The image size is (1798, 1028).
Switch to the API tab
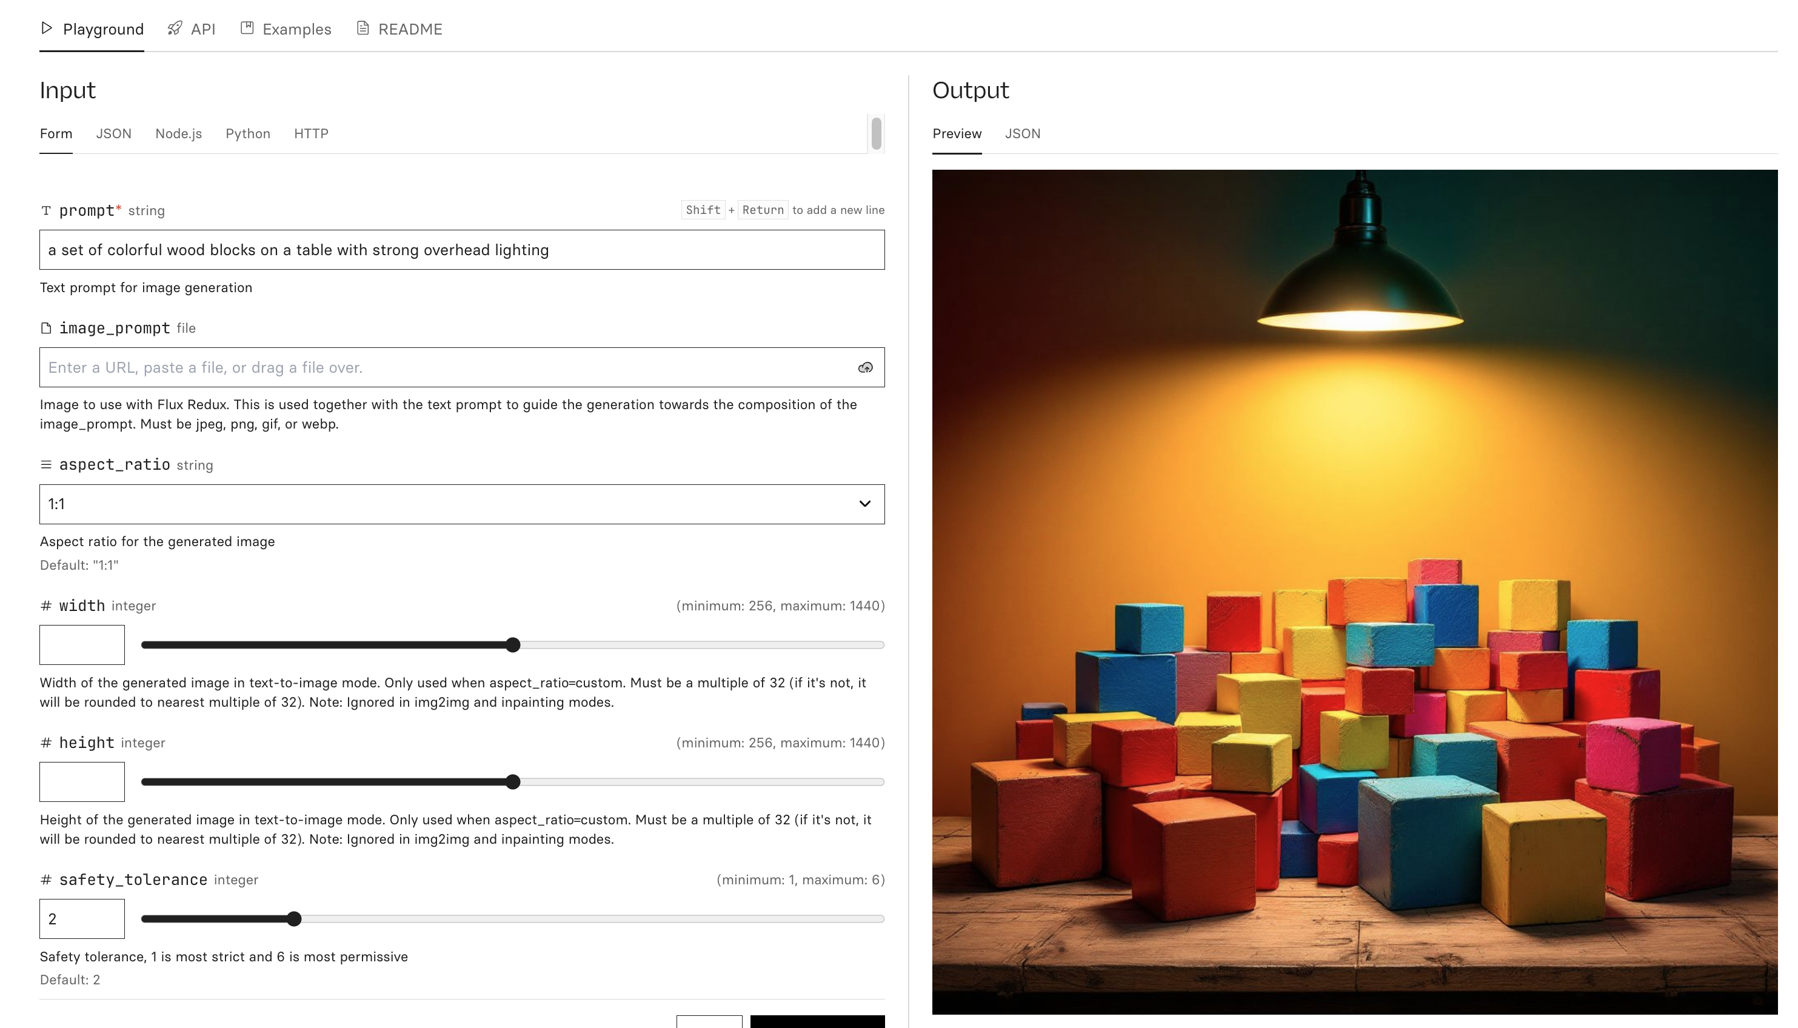193,28
